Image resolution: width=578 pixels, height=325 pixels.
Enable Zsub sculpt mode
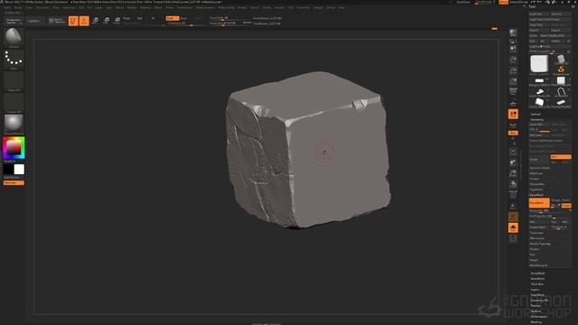(x=183, y=18)
